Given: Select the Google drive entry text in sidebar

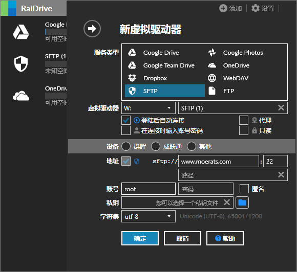Looking at the screenshot, I should [x=56, y=25].
